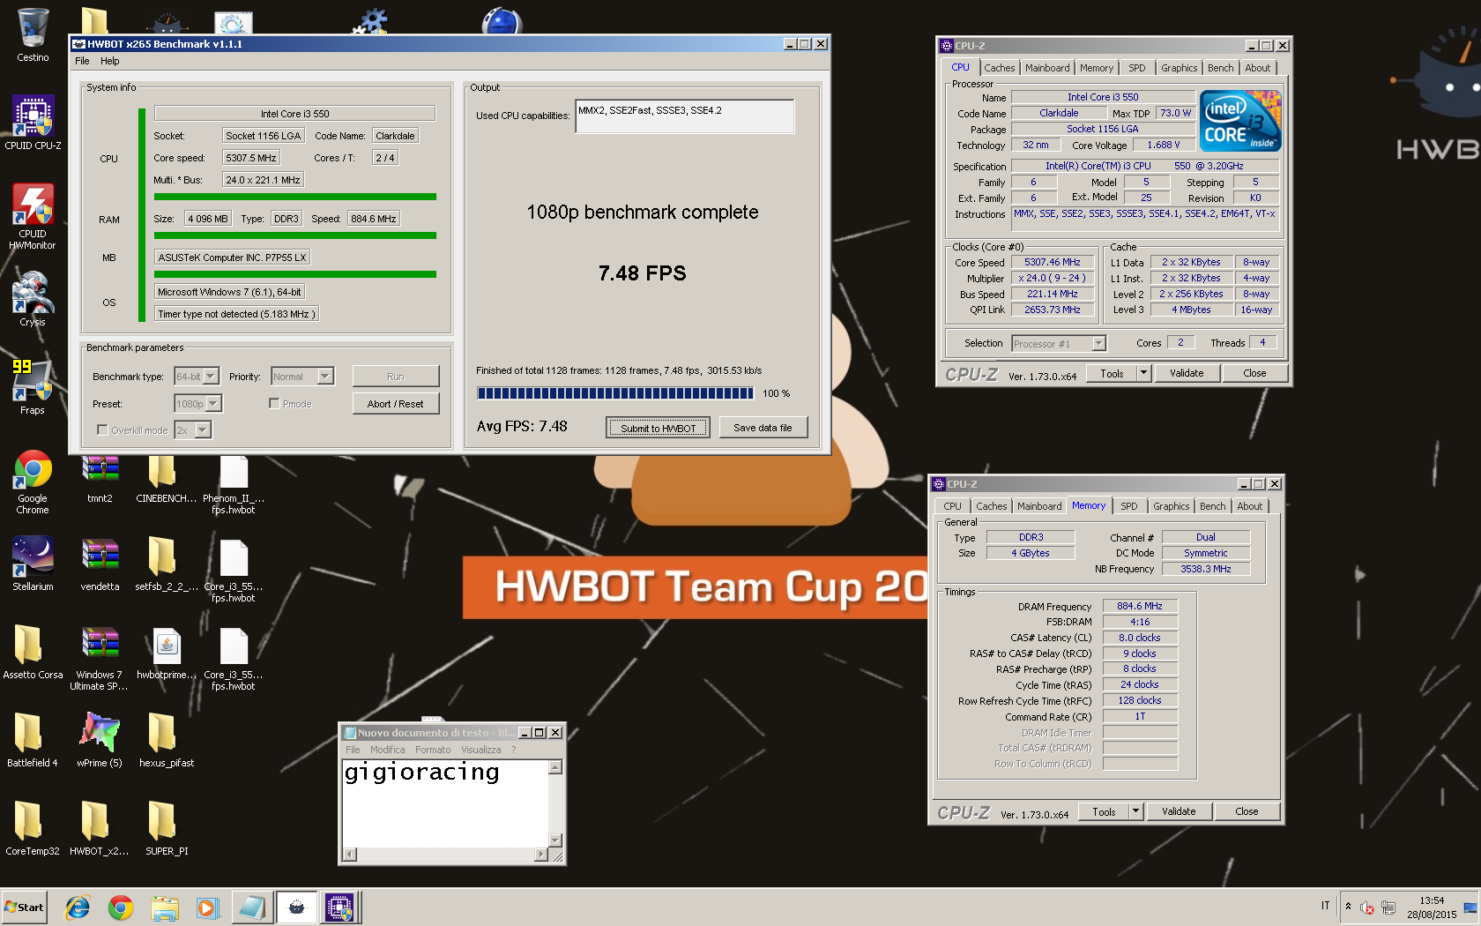Enable the Overkill mode checkbox
The height and width of the screenshot is (926, 1481).
pyautogui.click(x=102, y=430)
